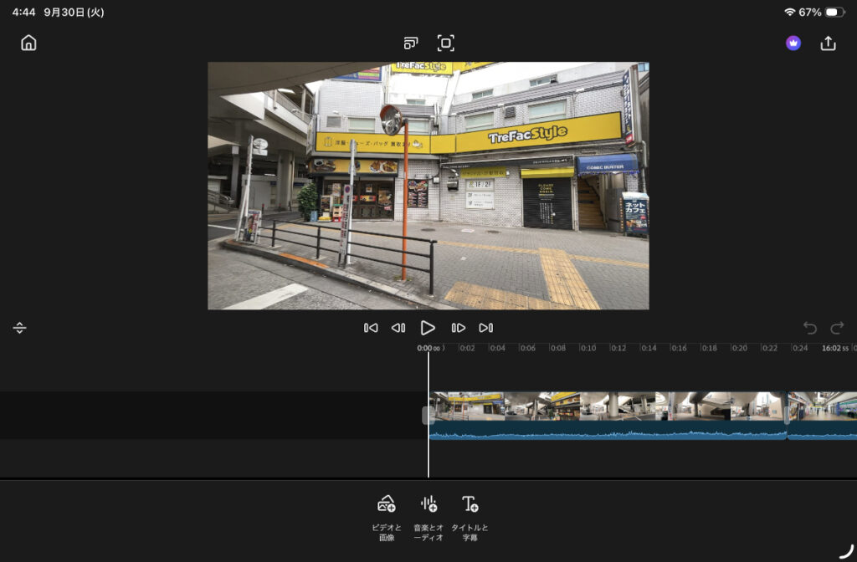The height and width of the screenshot is (562, 857).
Task: Go to the Home screen icon
Action: (28, 43)
